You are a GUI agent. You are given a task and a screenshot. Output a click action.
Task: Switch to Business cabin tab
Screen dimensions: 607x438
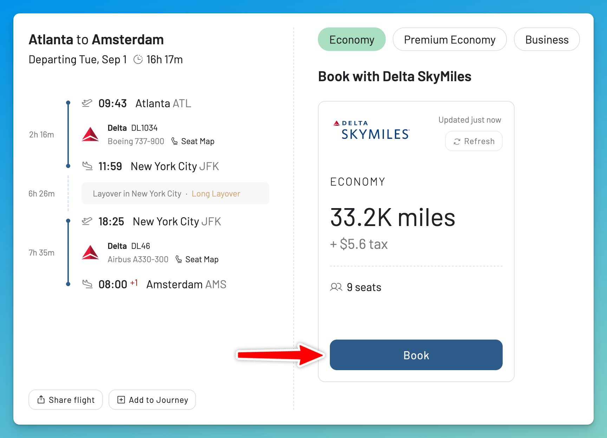[547, 39]
